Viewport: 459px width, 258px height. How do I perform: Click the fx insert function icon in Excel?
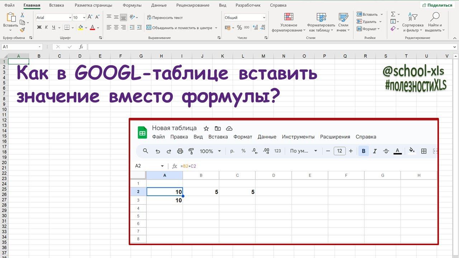[81, 47]
